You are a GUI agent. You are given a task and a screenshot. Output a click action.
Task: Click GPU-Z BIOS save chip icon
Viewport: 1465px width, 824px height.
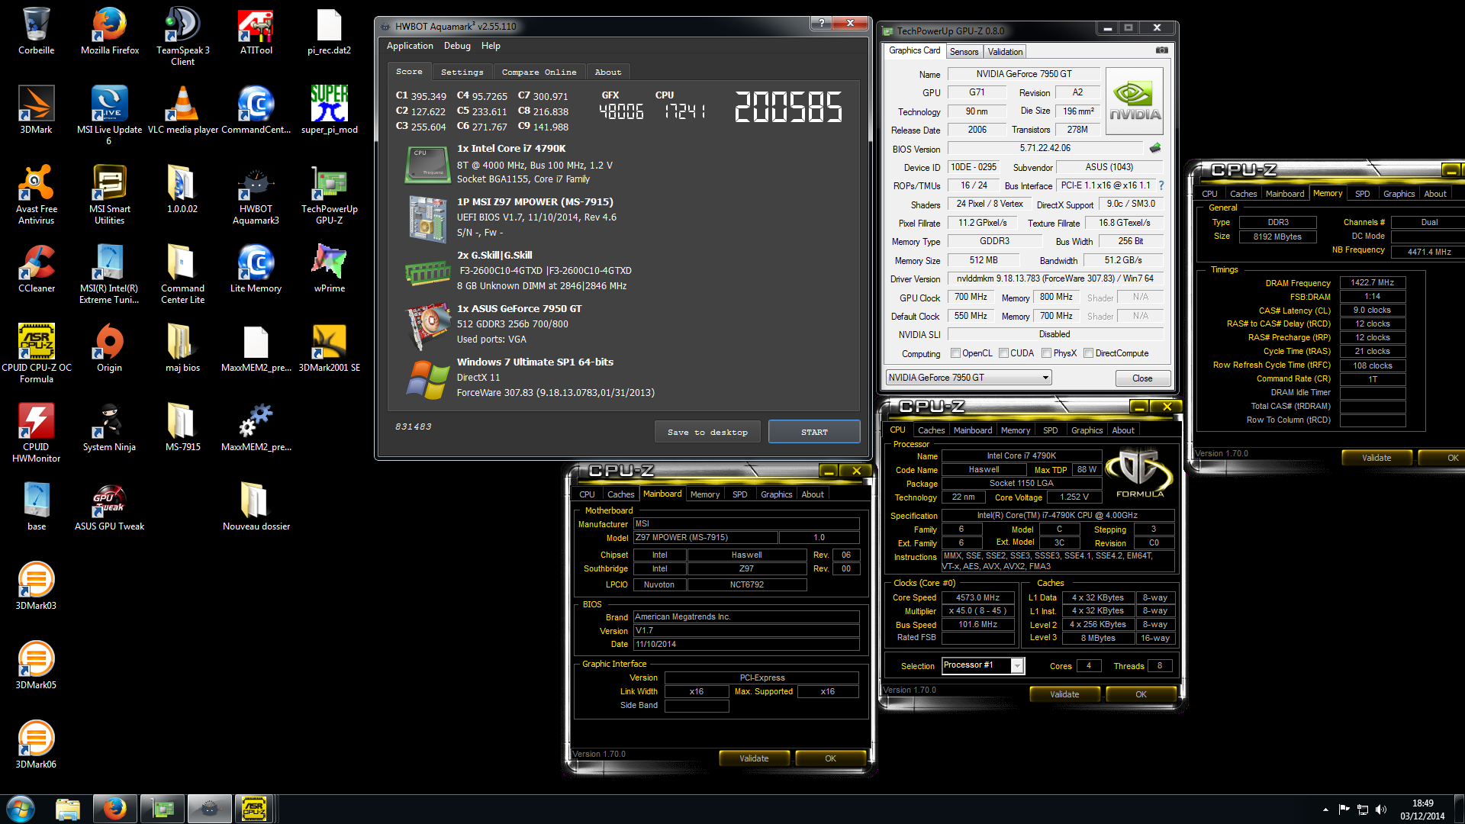pos(1155,148)
